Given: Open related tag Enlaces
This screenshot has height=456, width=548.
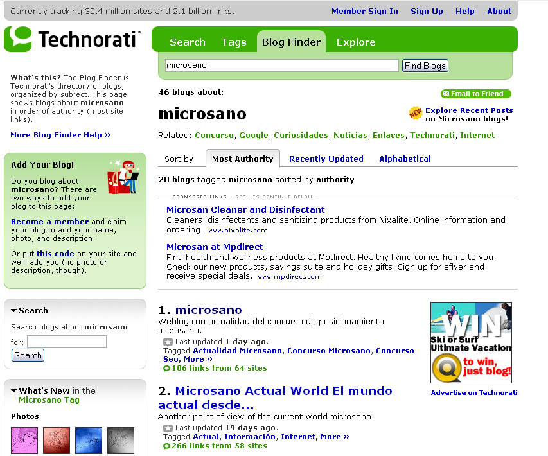Looking at the screenshot, I should tap(388, 136).
